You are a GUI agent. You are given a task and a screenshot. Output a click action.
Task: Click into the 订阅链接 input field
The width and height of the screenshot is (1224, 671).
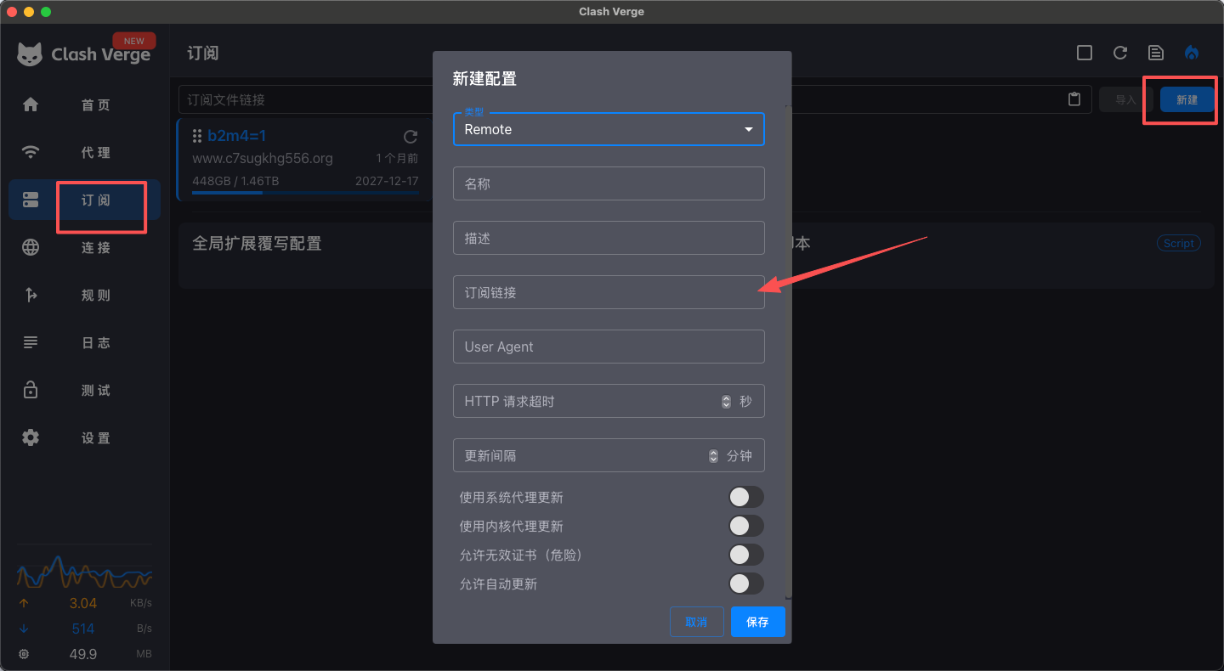[x=609, y=292]
